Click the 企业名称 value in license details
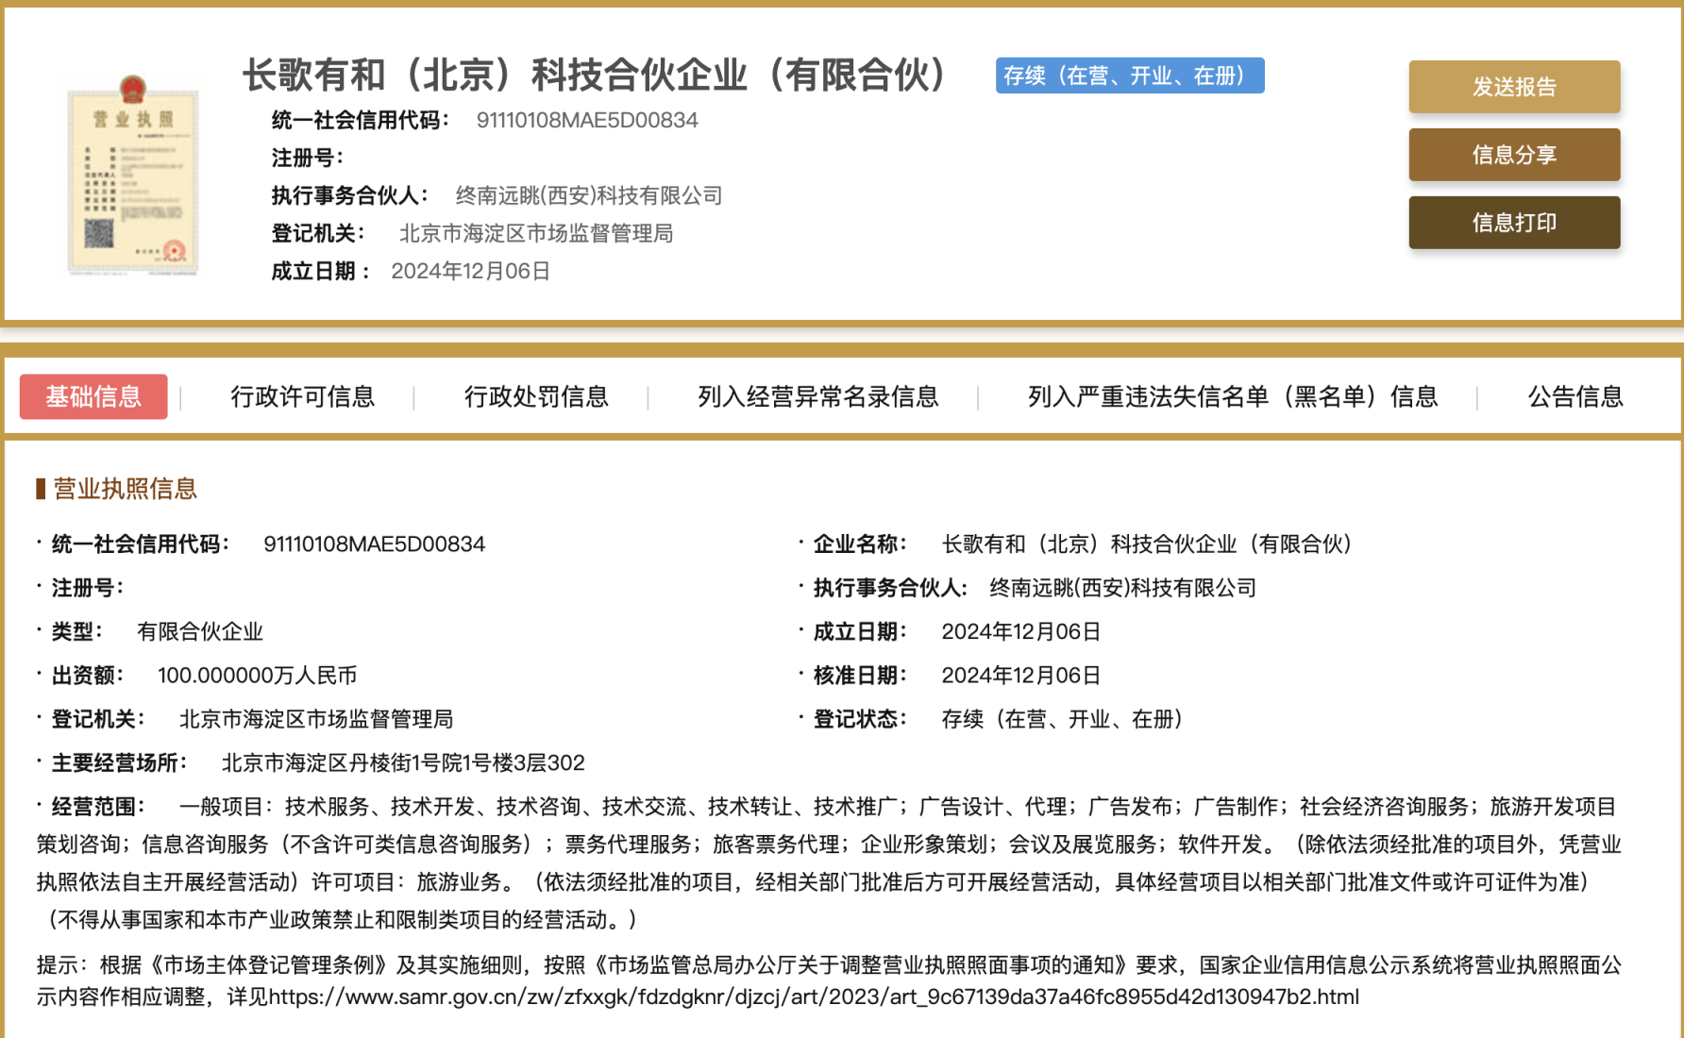Screen dimensions: 1684x1038 (x=1147, y=544)
